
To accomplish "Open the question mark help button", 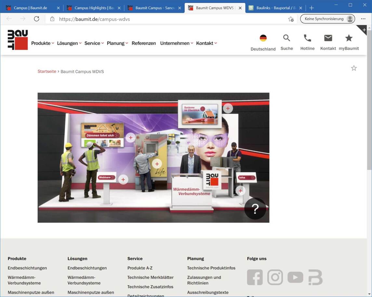I will 255,209.
